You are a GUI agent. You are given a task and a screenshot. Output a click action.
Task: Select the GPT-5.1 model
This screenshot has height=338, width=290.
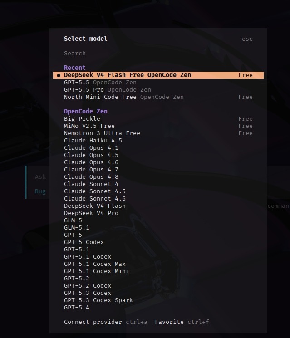(158, 250)
